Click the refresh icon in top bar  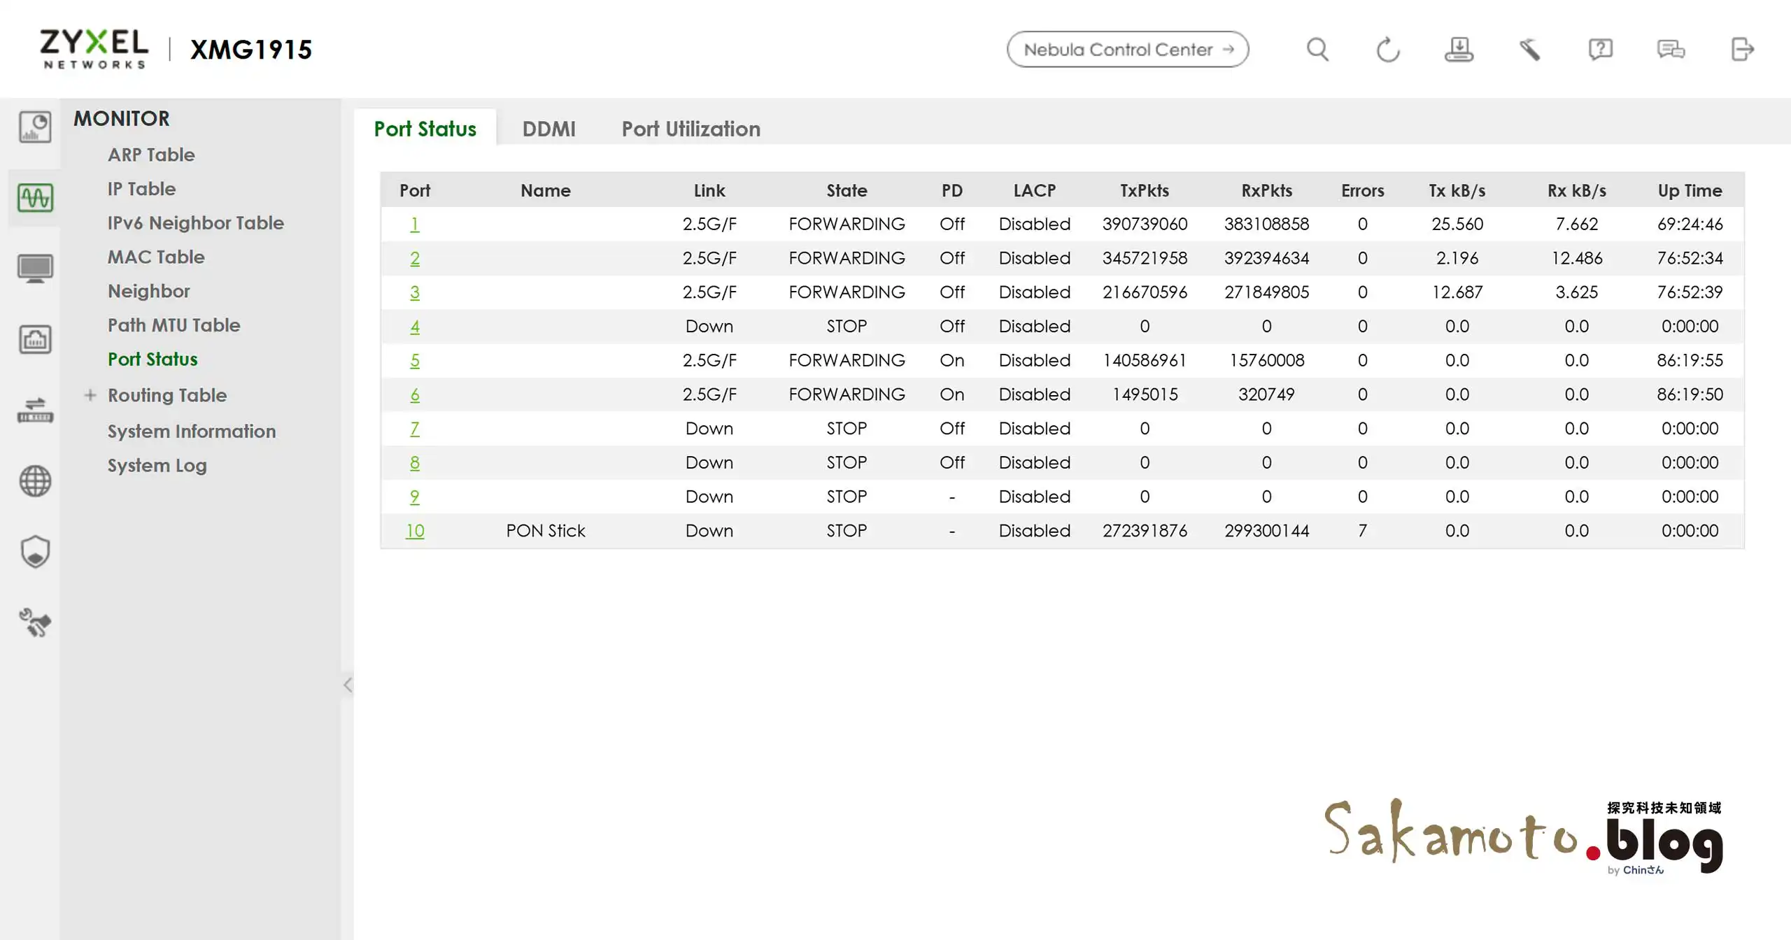point(1387,50)
